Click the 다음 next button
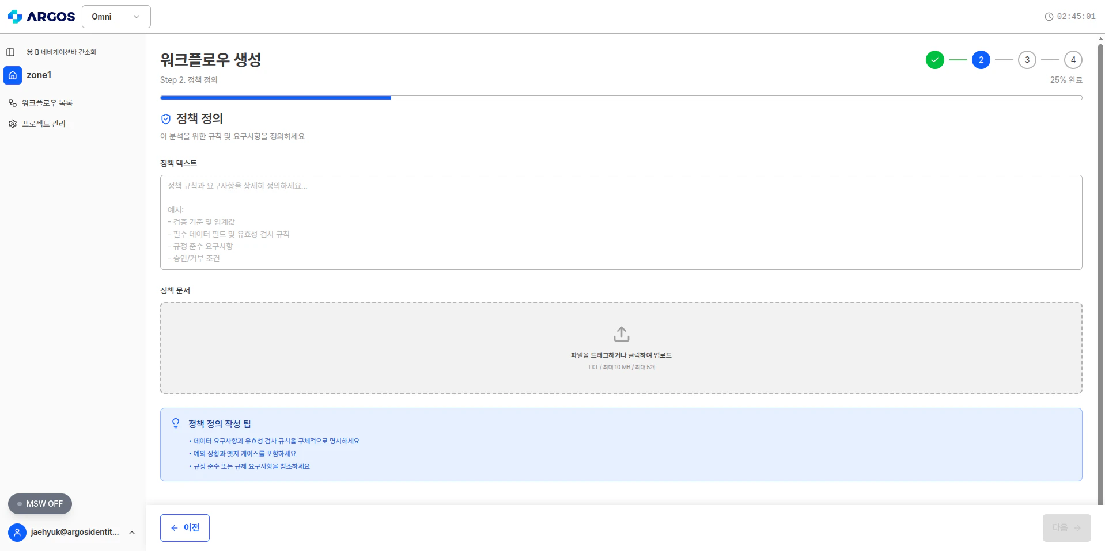Viewport: 1105px width, 551px height. [x=1067, y=528]
